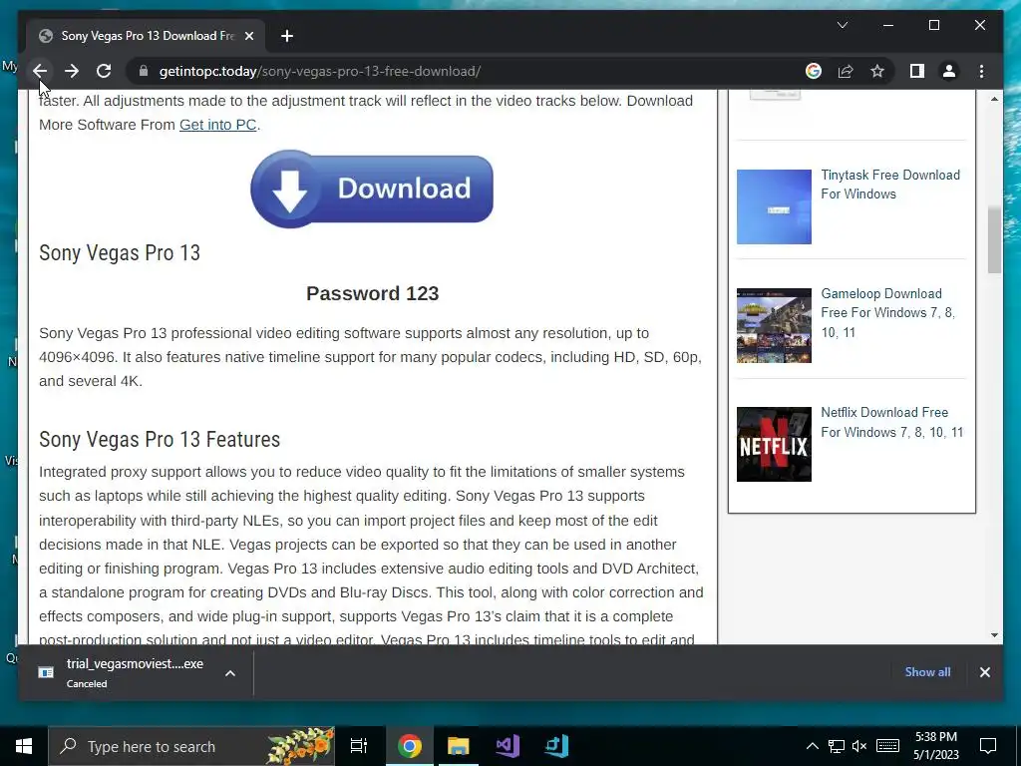Viewport: 1021px width, 766px height.
Task: Open Tinytask Free Download For Windows link
Action: point(889,185)
